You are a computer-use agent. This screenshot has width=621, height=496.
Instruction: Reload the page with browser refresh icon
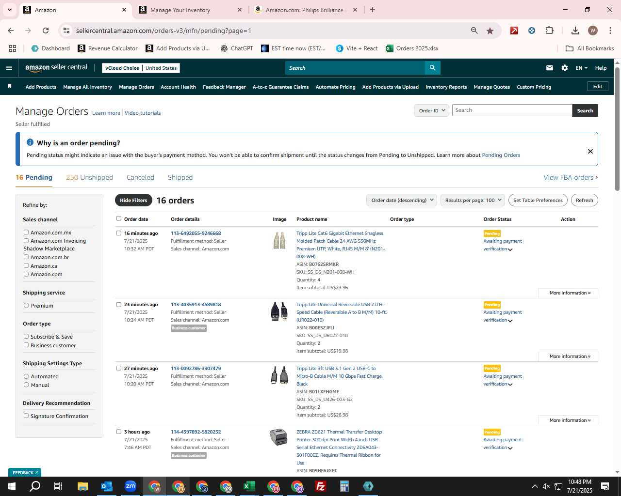(46, 31)
